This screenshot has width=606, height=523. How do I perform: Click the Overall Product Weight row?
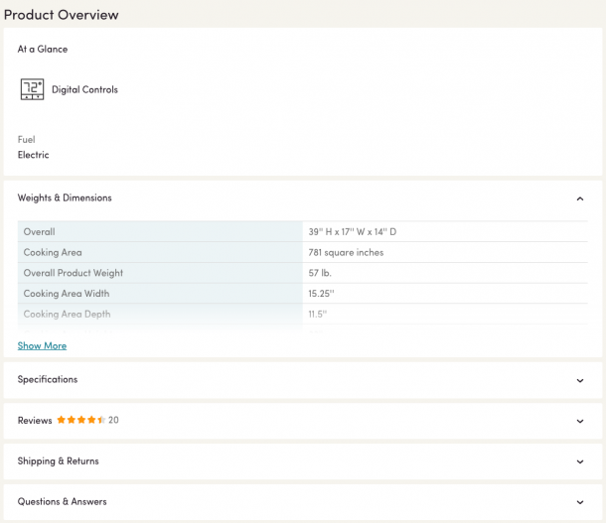pos(303,273)
